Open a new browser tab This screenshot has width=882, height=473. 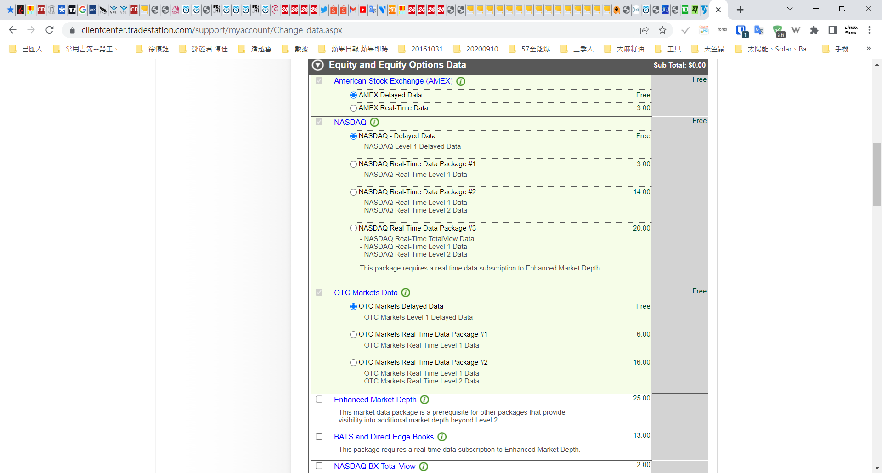point(740,10)
